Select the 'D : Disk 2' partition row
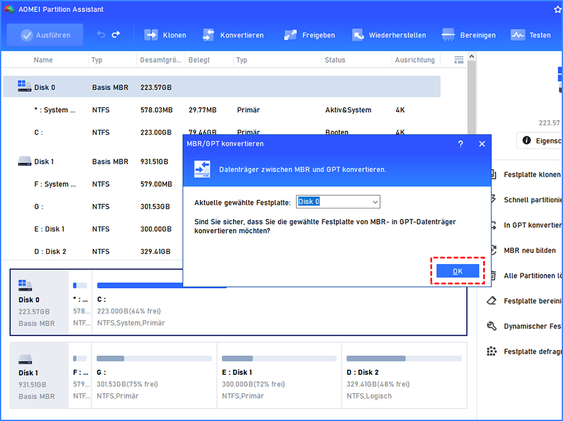The image size is (563, 421). [x=93, y=251]
